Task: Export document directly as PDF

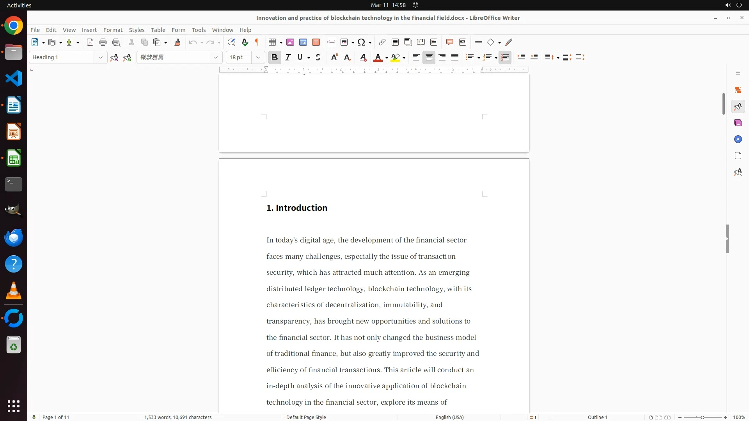Action: point(90,42)
